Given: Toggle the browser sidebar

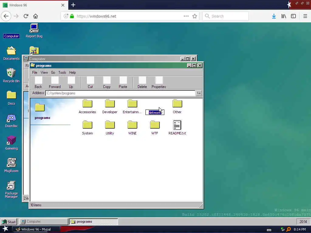Looking at the screenshot, I should (x=293, y=16).
